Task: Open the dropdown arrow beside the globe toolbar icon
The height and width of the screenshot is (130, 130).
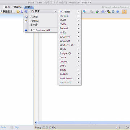Action: (105, 12)
